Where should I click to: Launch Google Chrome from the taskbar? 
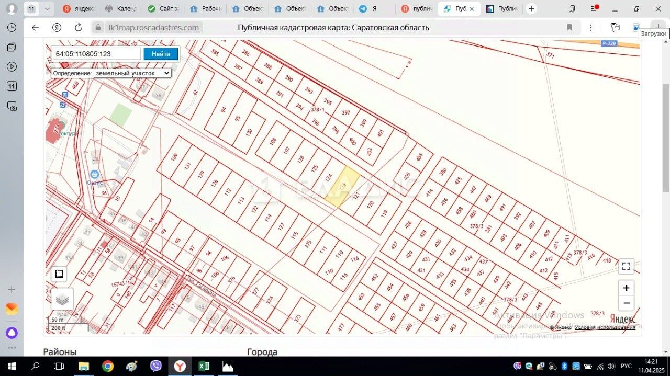108,366
